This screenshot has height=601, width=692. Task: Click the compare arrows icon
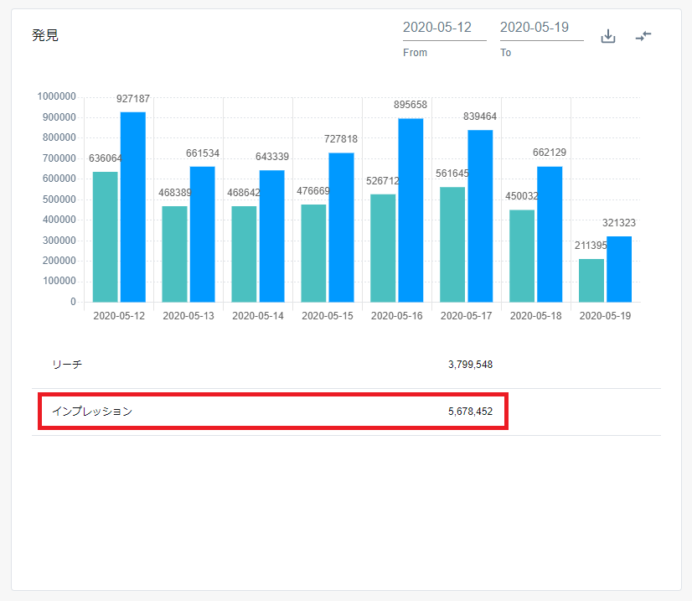coord(643,36)
